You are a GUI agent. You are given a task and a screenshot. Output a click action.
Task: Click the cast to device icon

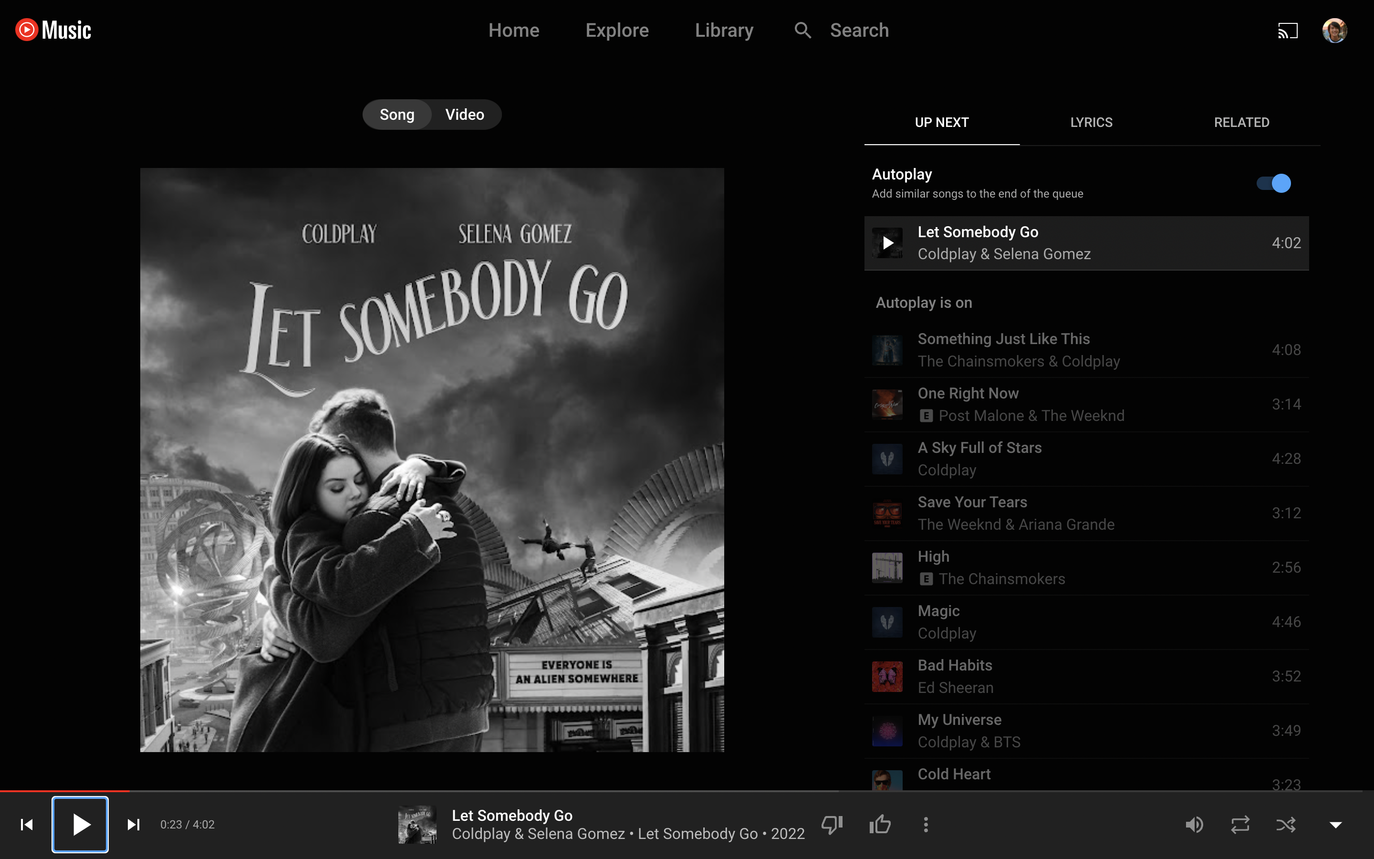coord(1287,30)
